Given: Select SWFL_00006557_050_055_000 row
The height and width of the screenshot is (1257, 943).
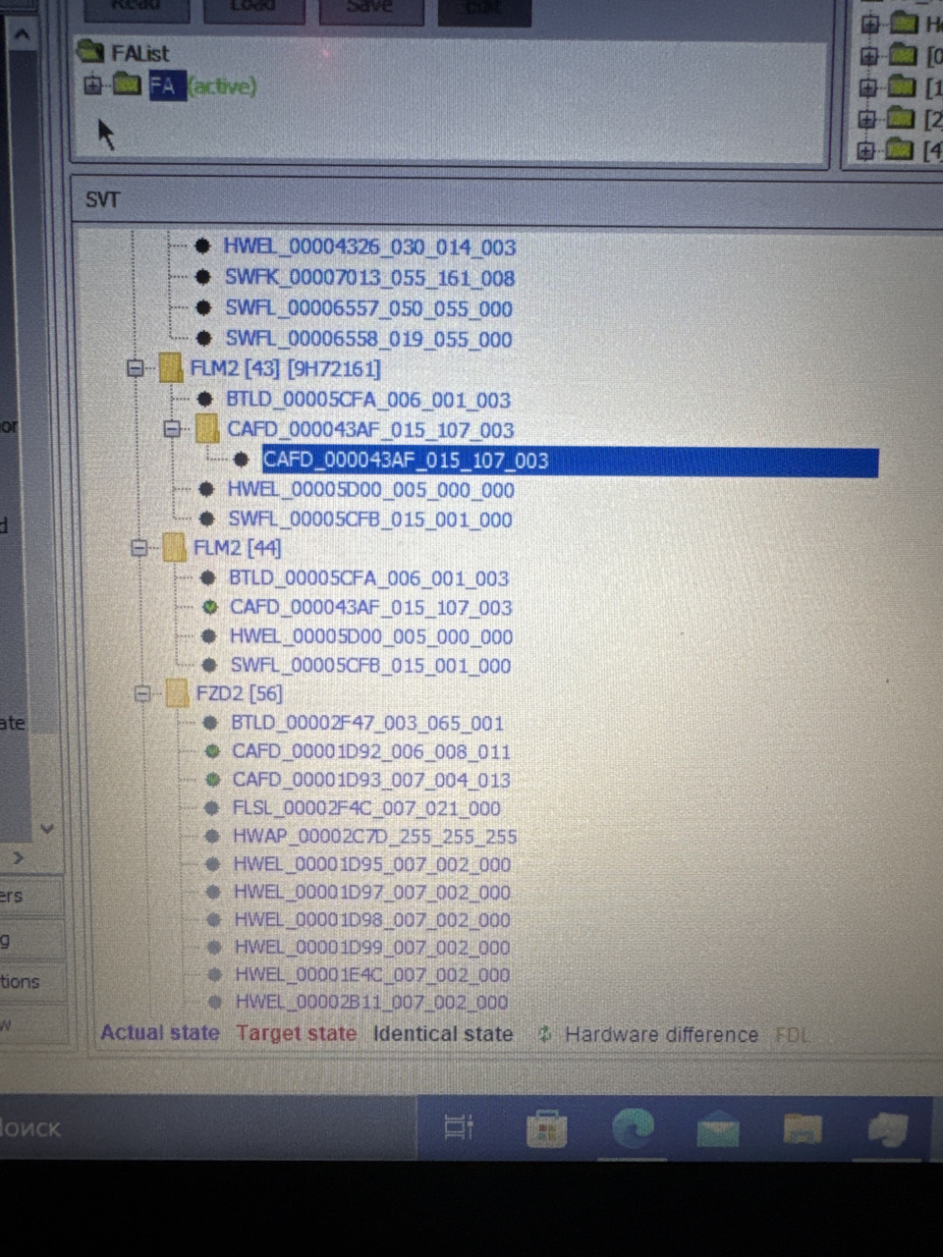Looking at the screenshot, I should pos(368,308).
